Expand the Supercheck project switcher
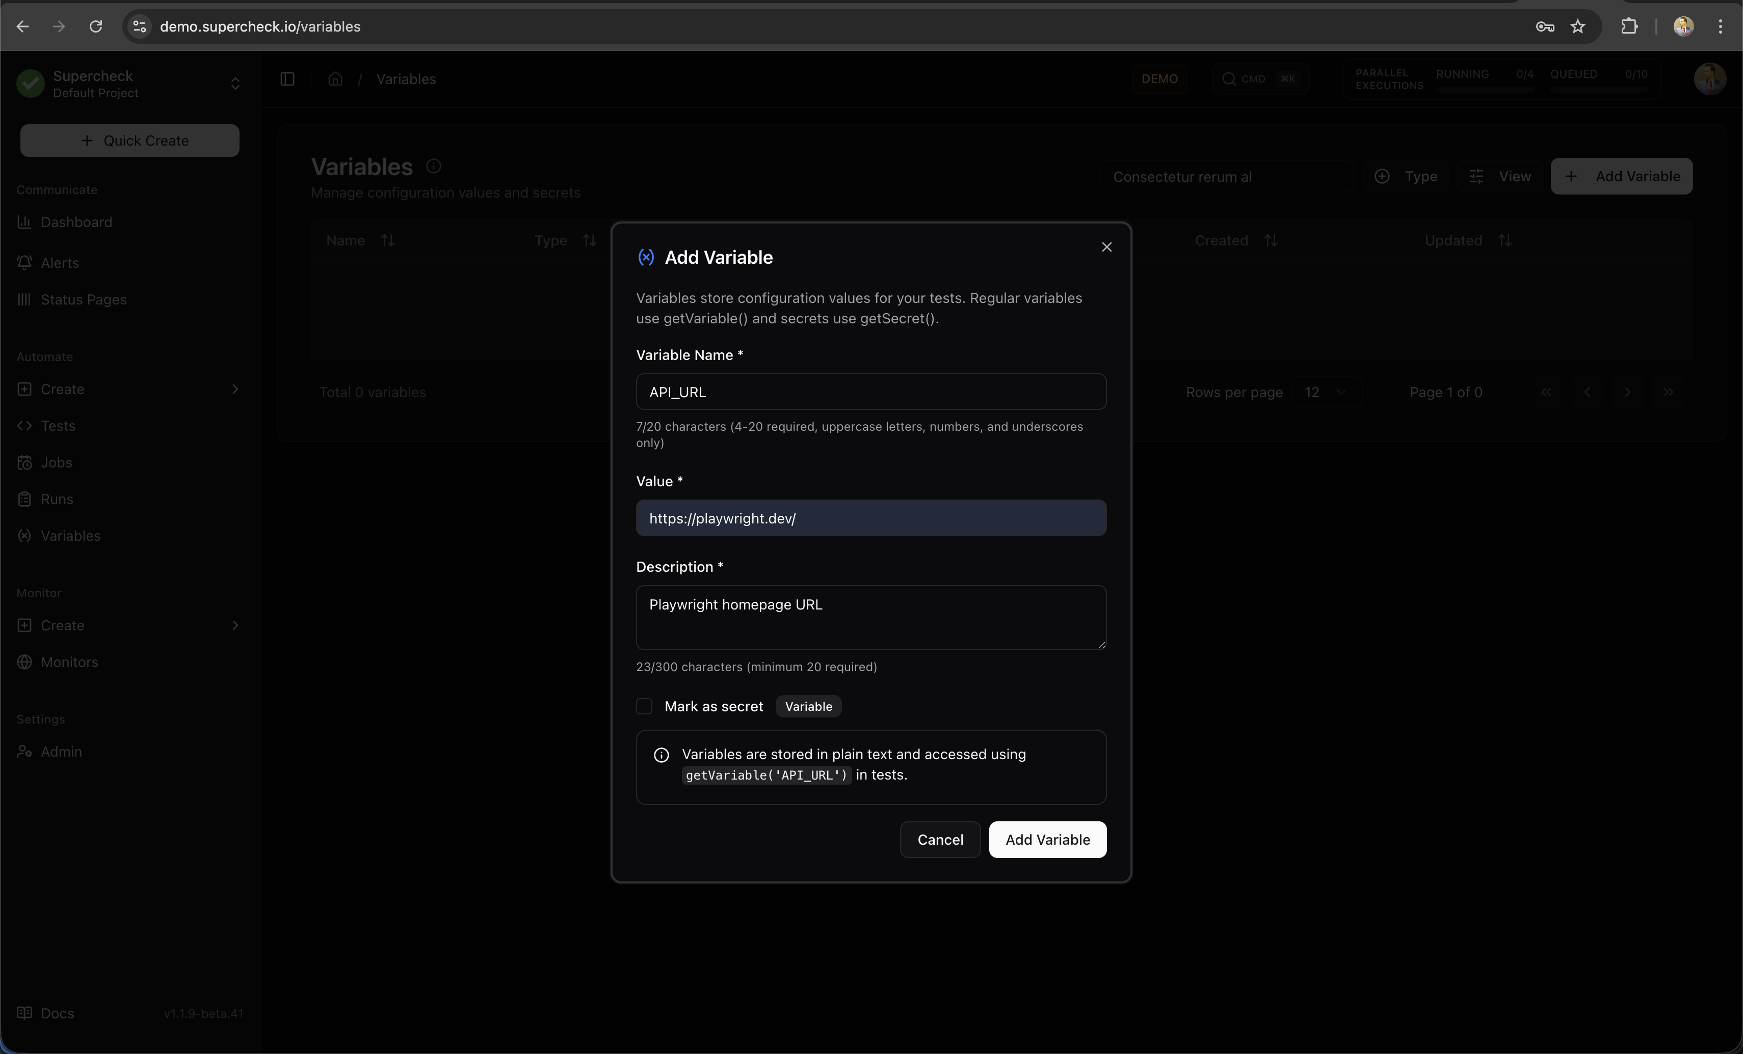The image size is (1743, 1054). coord(235,84)
